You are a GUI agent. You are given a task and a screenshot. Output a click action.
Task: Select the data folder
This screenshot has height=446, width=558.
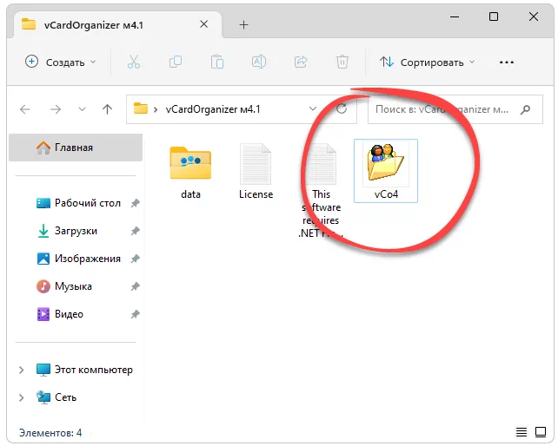pos(190,172)
